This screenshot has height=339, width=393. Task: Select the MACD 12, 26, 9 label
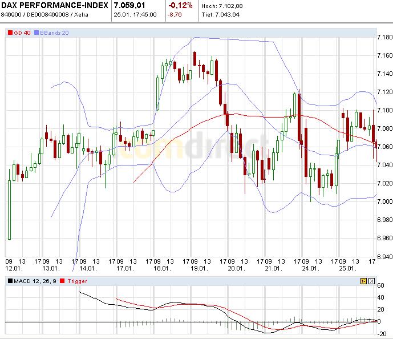[x=35, y=281]
